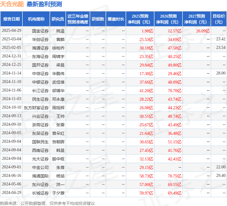The height and width of the screenshot is (206, 227).
Task: Open the 华创证券 institution entry
Action: [x=40, y=39]
